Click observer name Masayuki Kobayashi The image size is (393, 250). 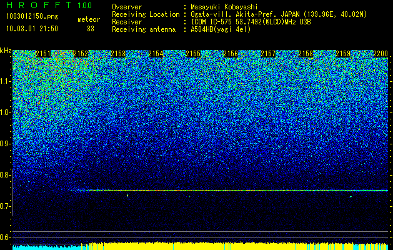pos(224,7)
